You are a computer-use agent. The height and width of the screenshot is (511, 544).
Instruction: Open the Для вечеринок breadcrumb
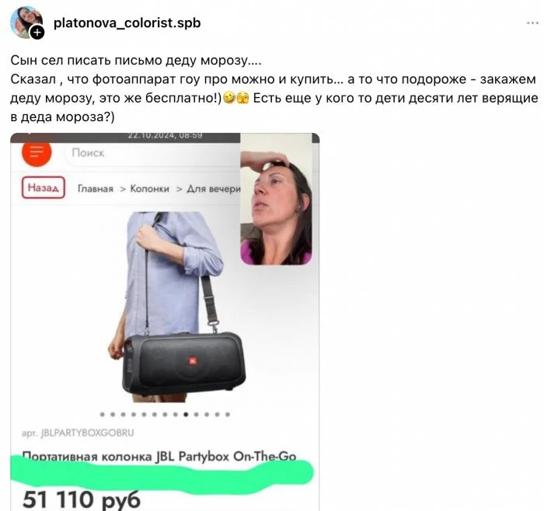click(x=214, y=189)
